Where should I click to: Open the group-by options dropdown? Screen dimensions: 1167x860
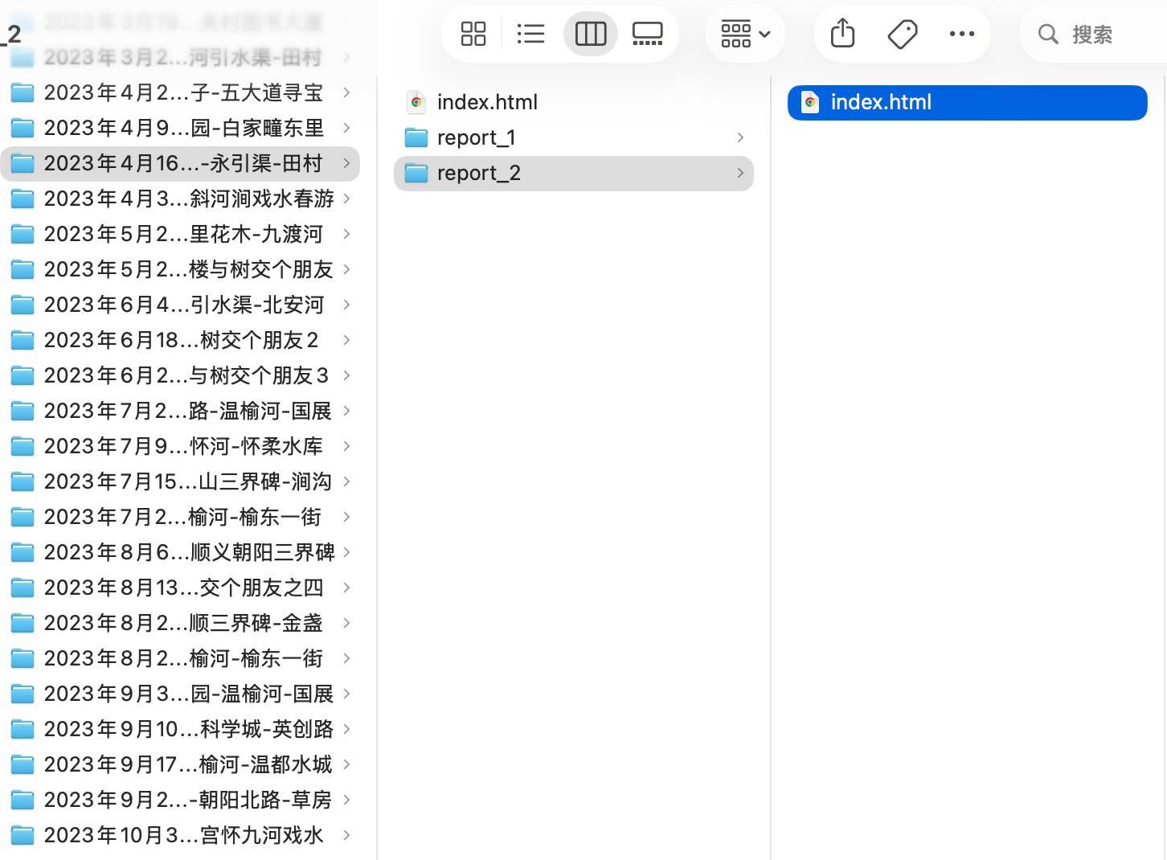(x=745, y=34)
